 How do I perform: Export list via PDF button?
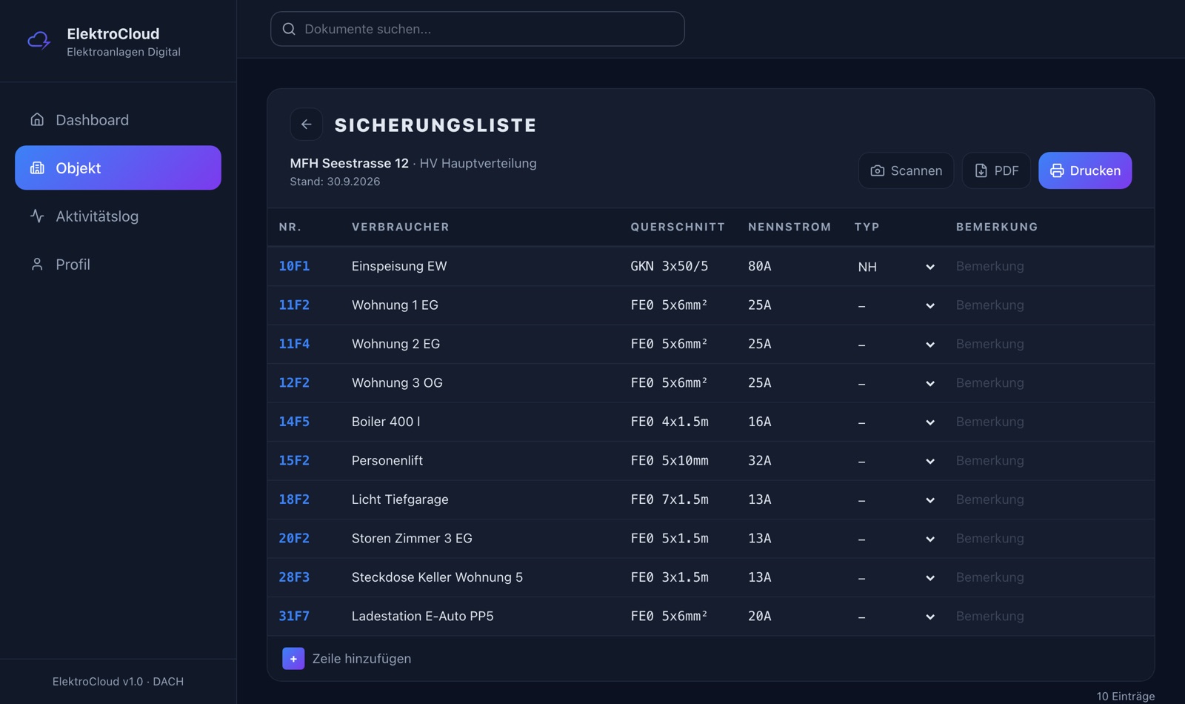click(x=996, y=170)
